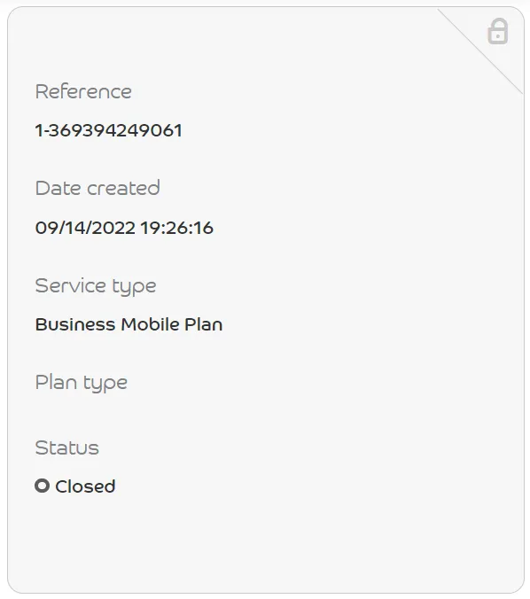Image resolution: width=530 pixels, height=599 pixels.
Task: Click the Closed status text
Action: (x=85, y=486)
